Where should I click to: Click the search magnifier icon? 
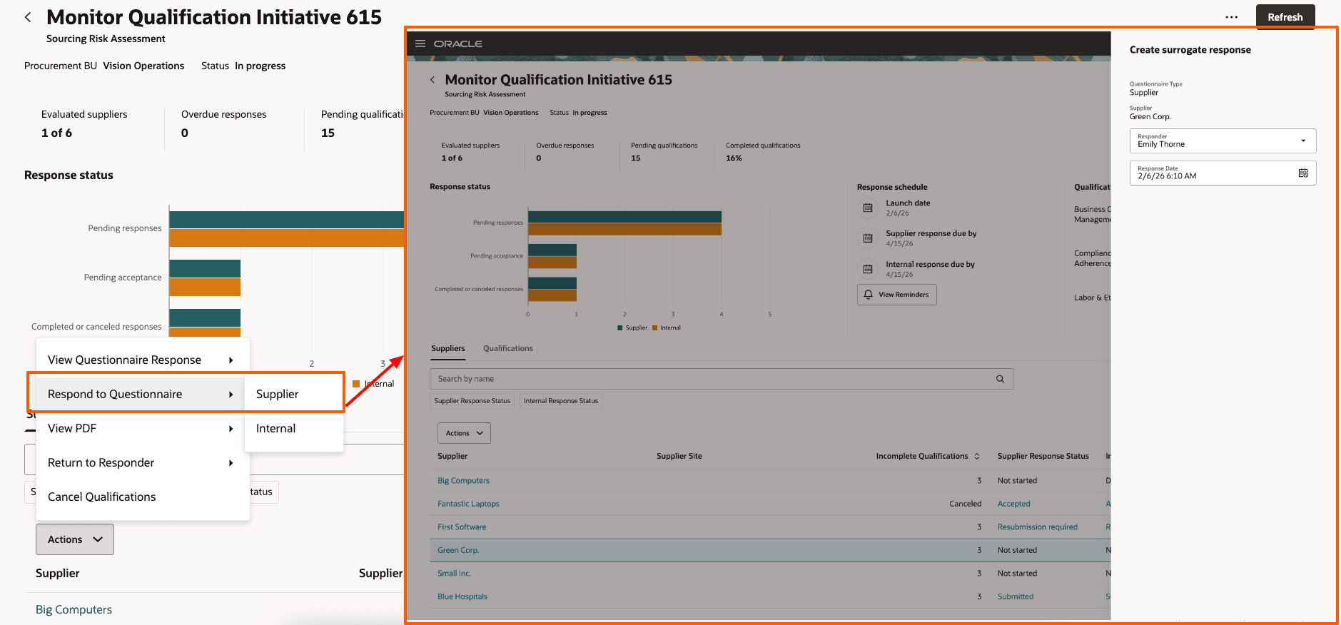point(1000,379)
